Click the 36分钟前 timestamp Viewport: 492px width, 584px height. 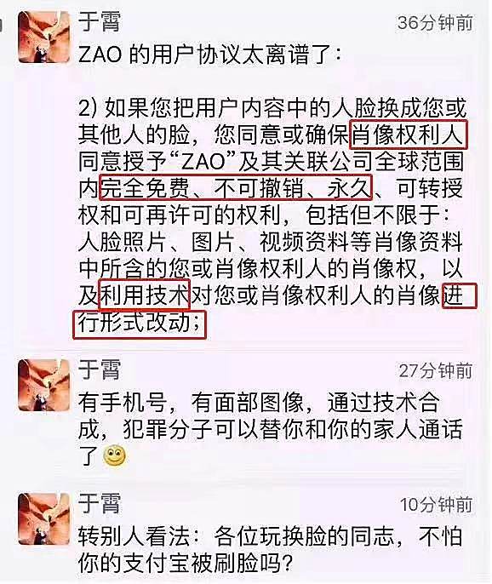coord(435,23)
